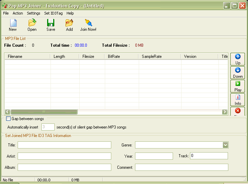Save the list using Save icon
248x184 pixels.
(51, 23)
